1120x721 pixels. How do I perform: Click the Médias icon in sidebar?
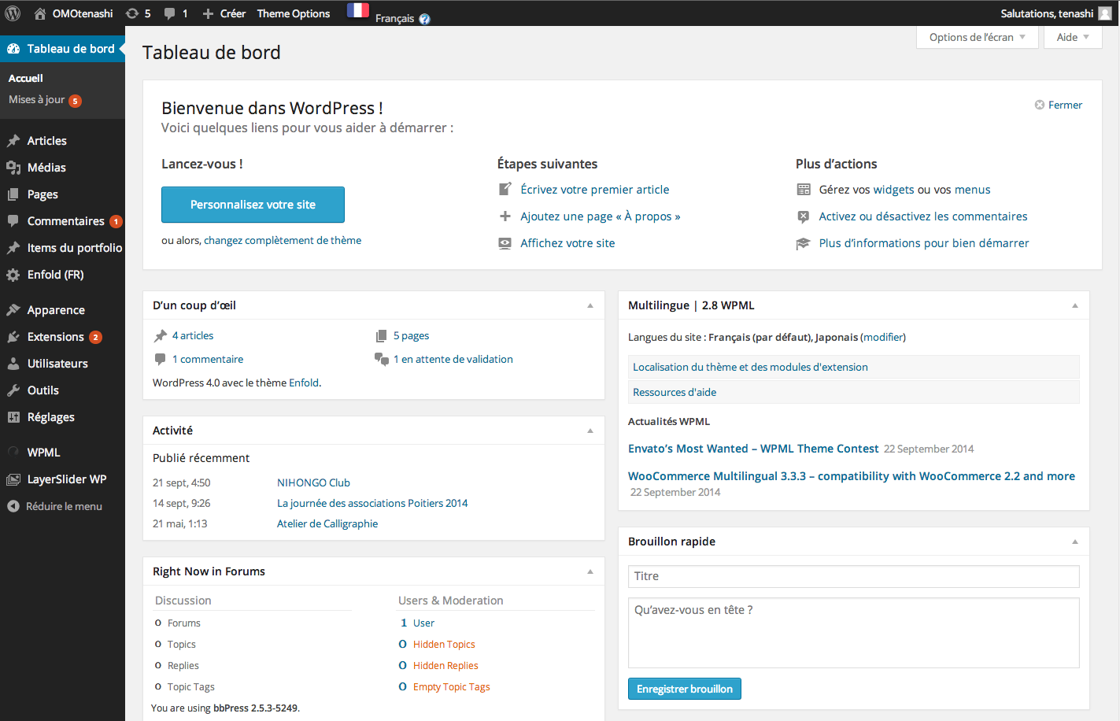pos(13,168)
